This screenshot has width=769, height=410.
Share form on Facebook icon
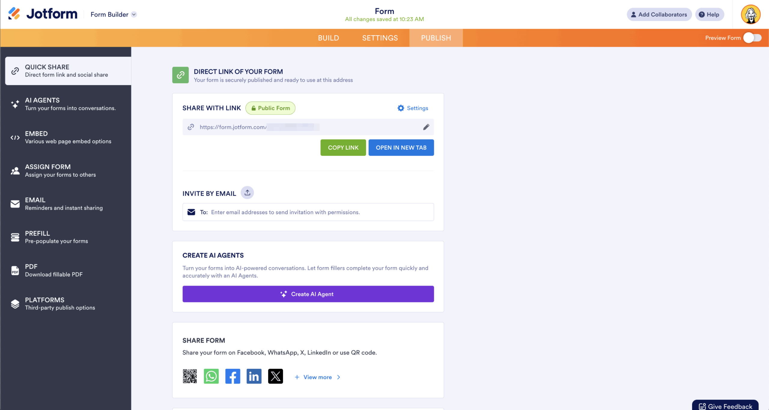pyautogui.click(x=233, y=376)
